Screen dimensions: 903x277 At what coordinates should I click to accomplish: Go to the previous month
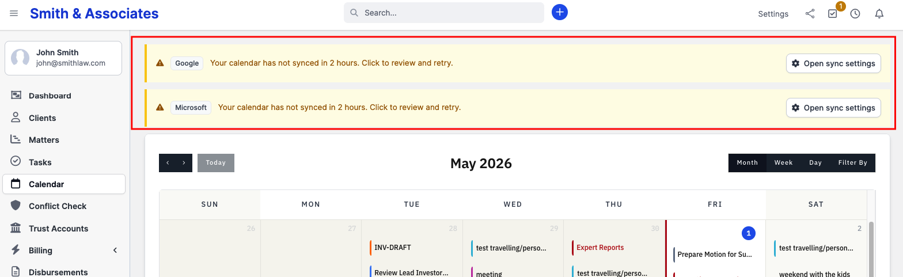coord(168,163)
